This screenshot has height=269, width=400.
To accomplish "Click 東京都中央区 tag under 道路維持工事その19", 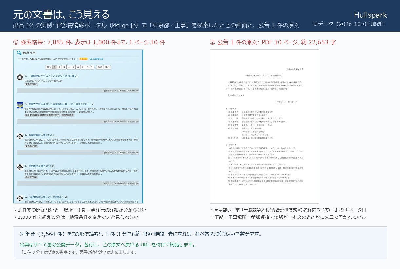I will 31,177.
